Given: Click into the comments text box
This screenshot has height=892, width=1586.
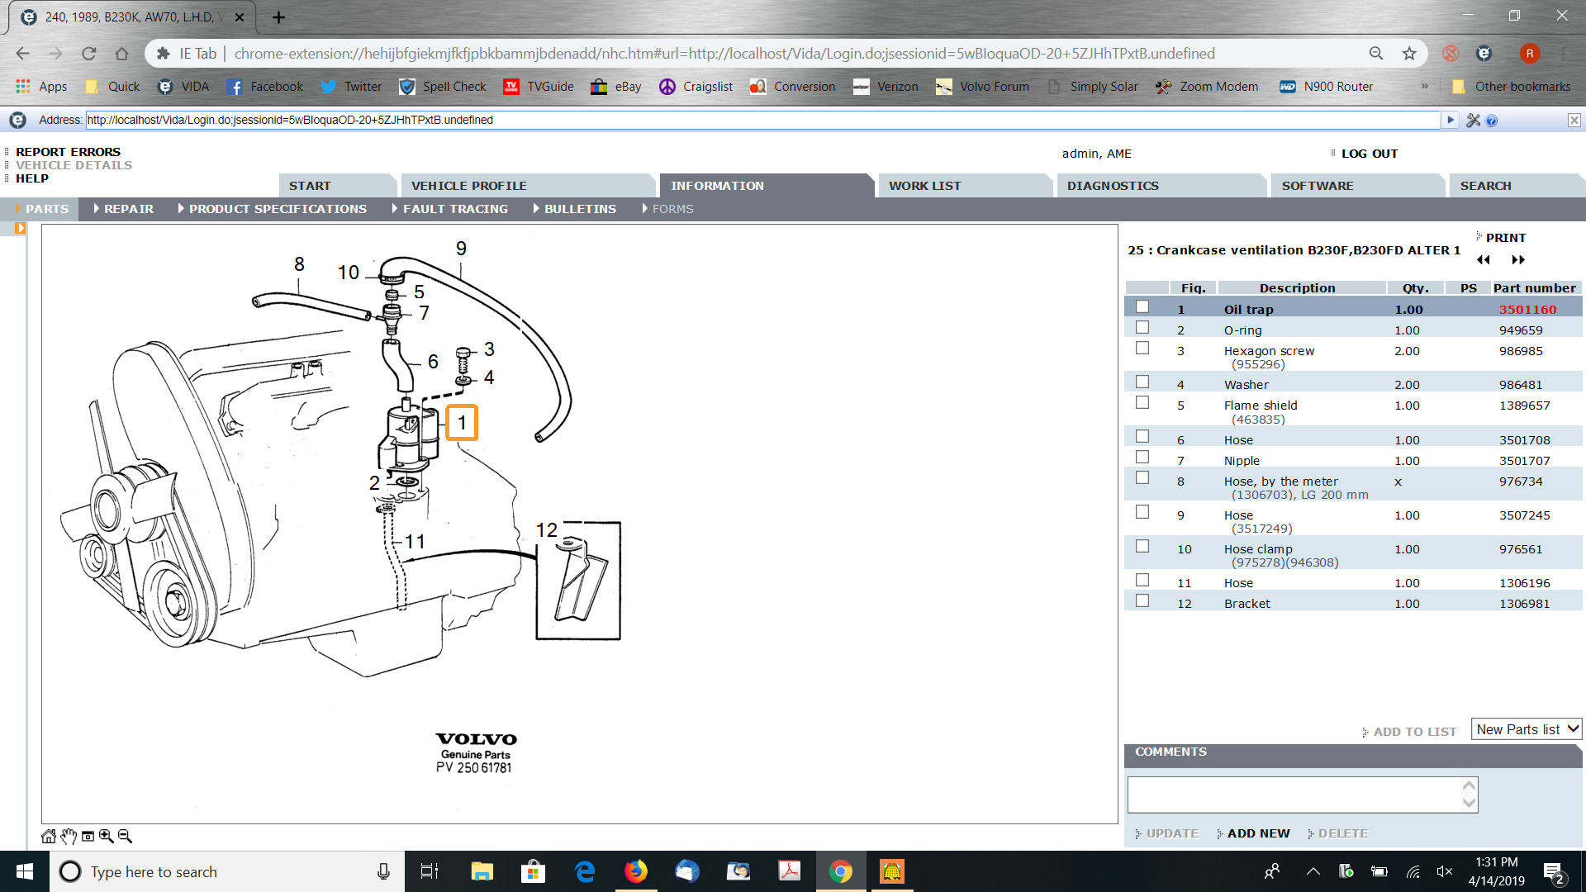Looking at the screenshot, I should click(x=1293, y=795).
